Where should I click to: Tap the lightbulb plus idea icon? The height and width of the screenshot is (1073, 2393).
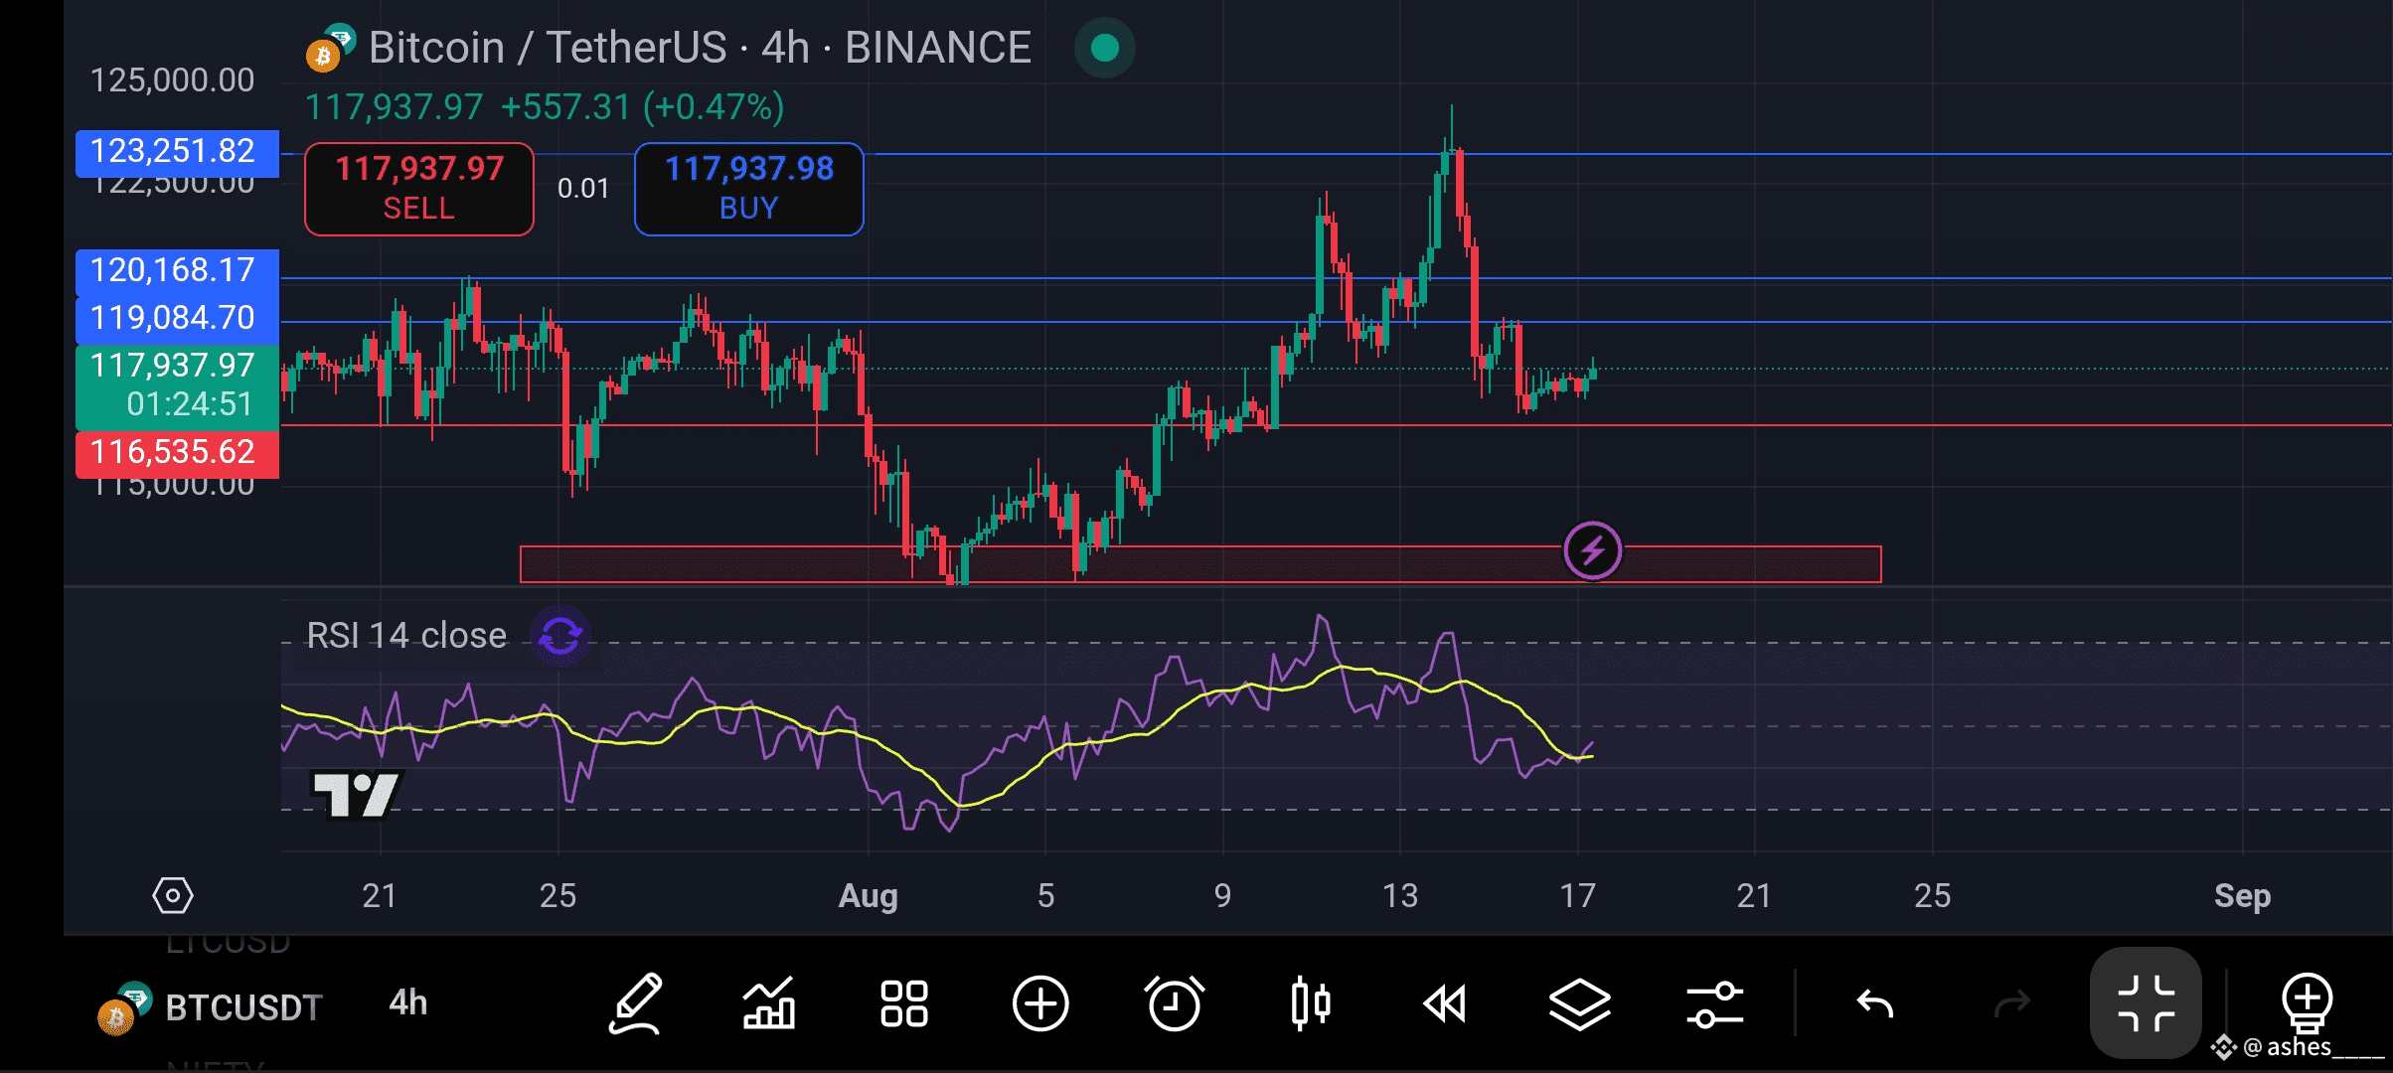pos(2307,1001)
